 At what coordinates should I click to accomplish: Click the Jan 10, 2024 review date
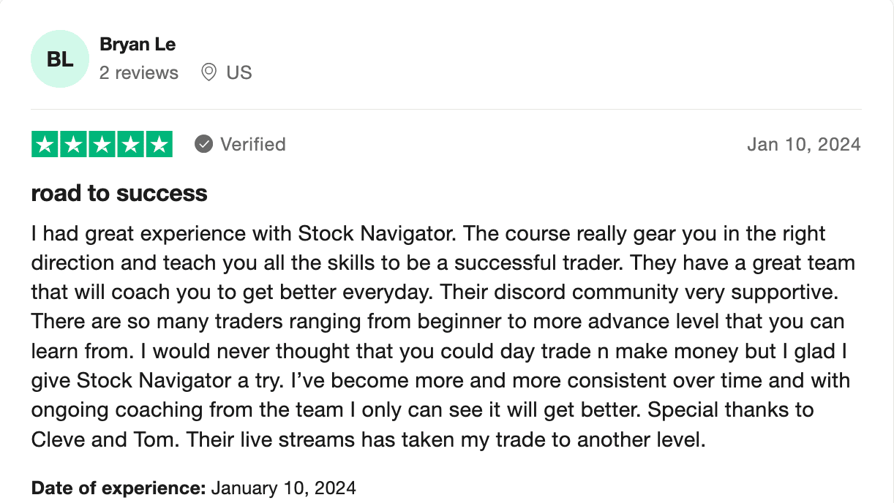point(804,145)
